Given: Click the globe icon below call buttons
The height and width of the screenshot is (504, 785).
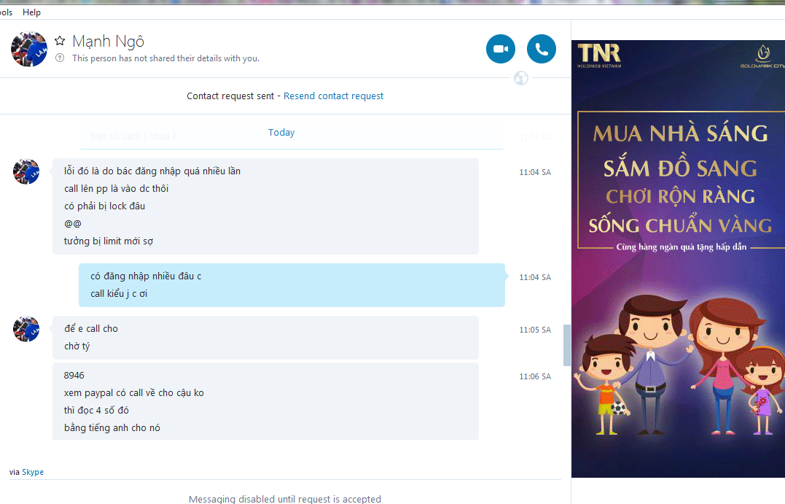Looking at the screenshot, I should coord(520,78).
